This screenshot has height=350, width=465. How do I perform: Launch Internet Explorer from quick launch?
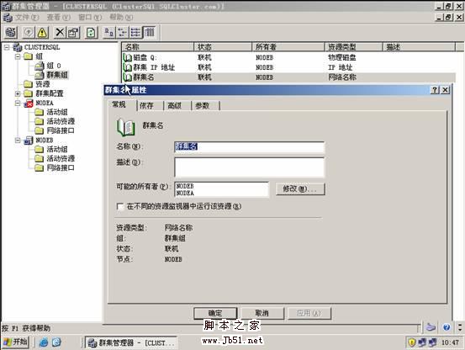44,342
